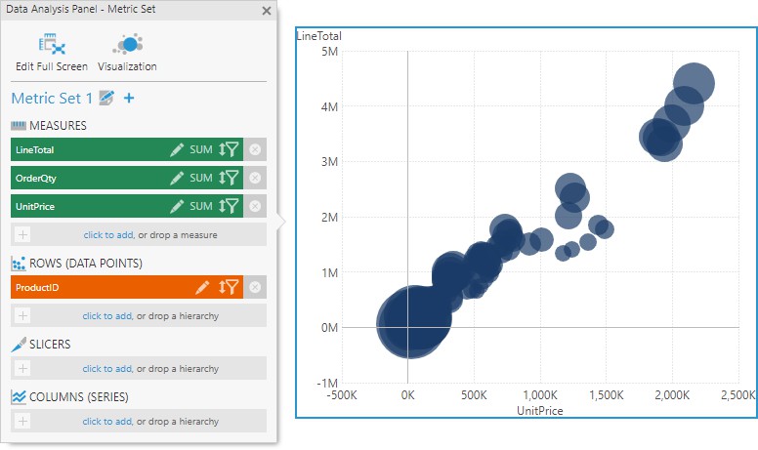Open Edit Full Screen mode
Image resolution: width=758 pixels, height=450 pixels.
(x=51, y=53)
